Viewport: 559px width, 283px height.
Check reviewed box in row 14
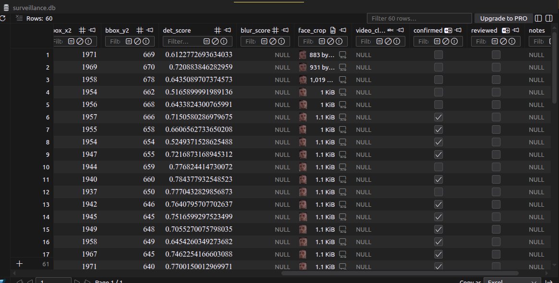[x=496, y=216]
